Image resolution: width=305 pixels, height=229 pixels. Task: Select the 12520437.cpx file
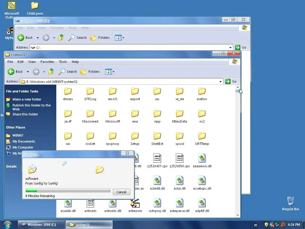click(x=157, y=161)
